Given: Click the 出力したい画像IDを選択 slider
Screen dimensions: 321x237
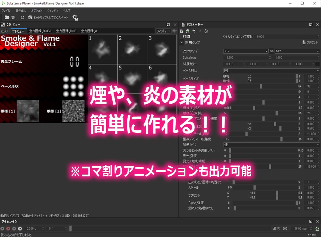Looking at the screenshot, I should pos(265,182).
